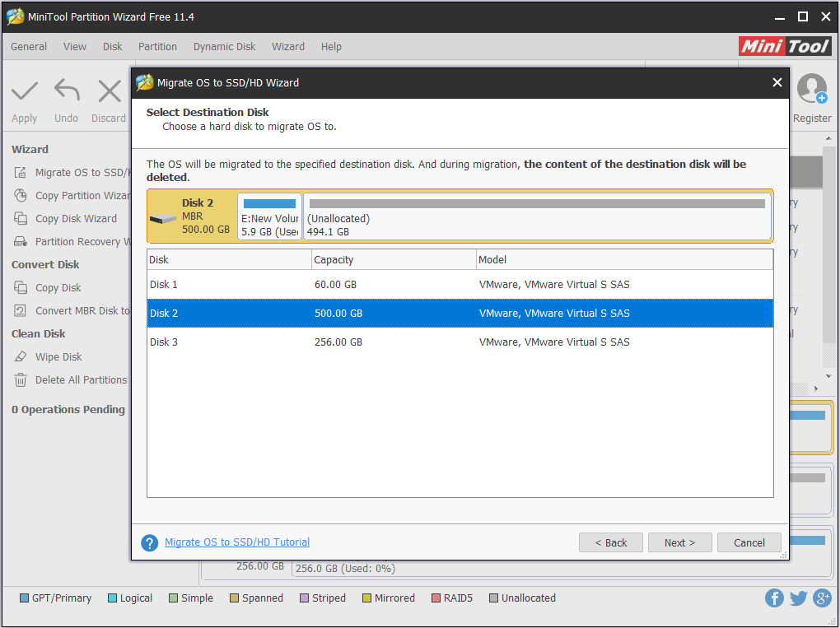
Task: Open the Twitter bird icon
Action: click(798, 598)
